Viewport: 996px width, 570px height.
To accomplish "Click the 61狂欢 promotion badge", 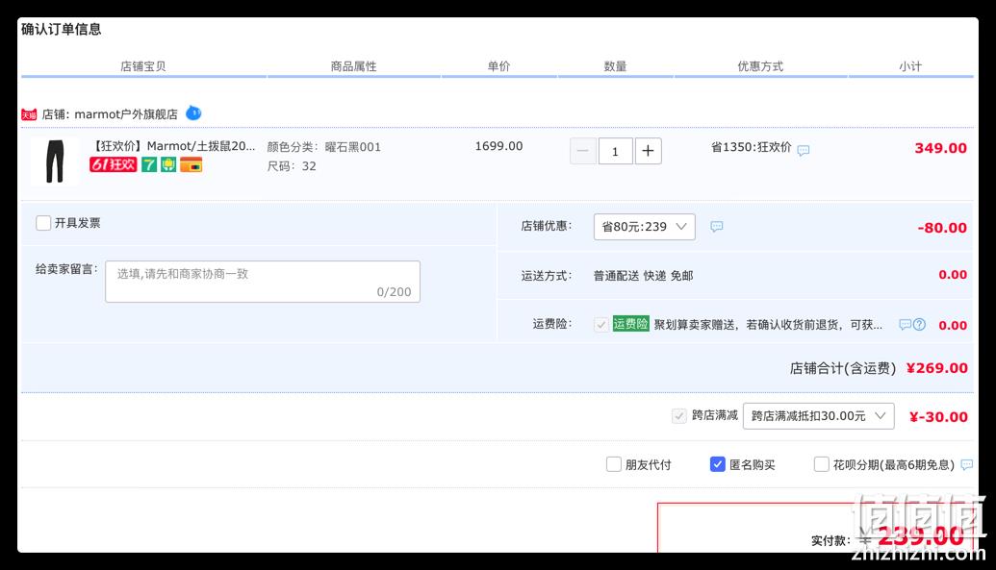I will [113, 165].
